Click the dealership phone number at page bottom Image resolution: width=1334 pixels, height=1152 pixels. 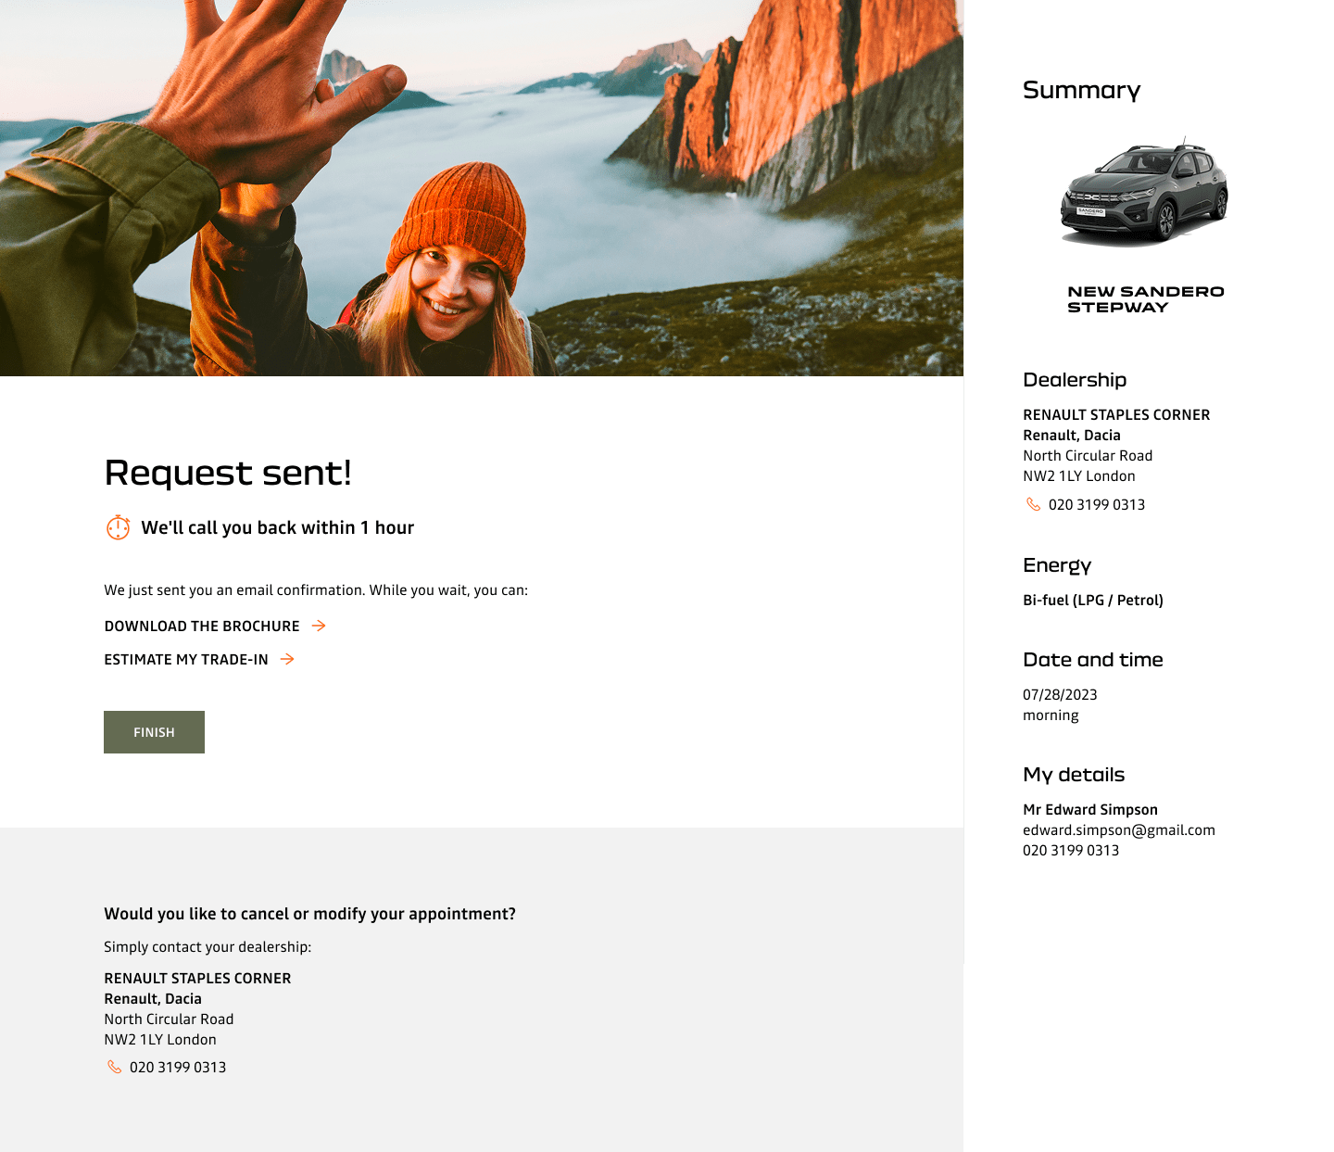click(x=178, y=1068)
